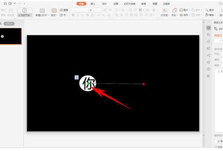
Task: Click the numbered list icon
Action: 123,10
